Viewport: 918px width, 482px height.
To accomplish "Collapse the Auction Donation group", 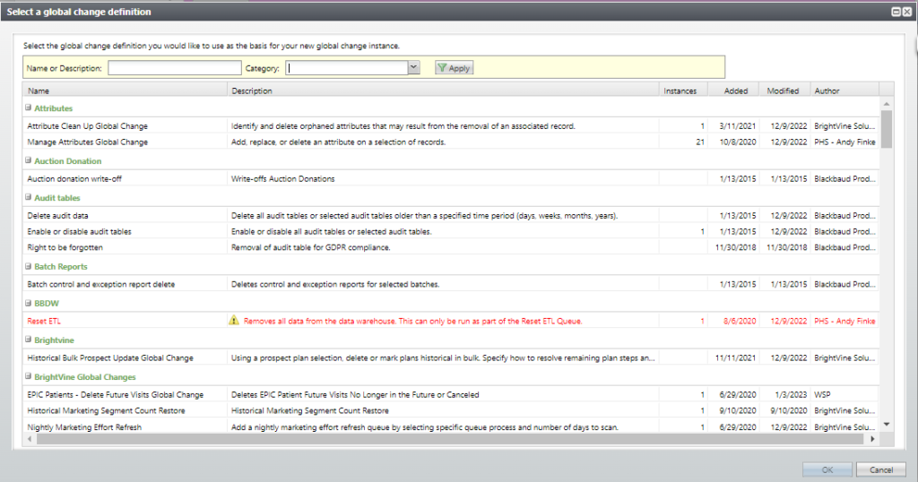I will click(28, 161).
